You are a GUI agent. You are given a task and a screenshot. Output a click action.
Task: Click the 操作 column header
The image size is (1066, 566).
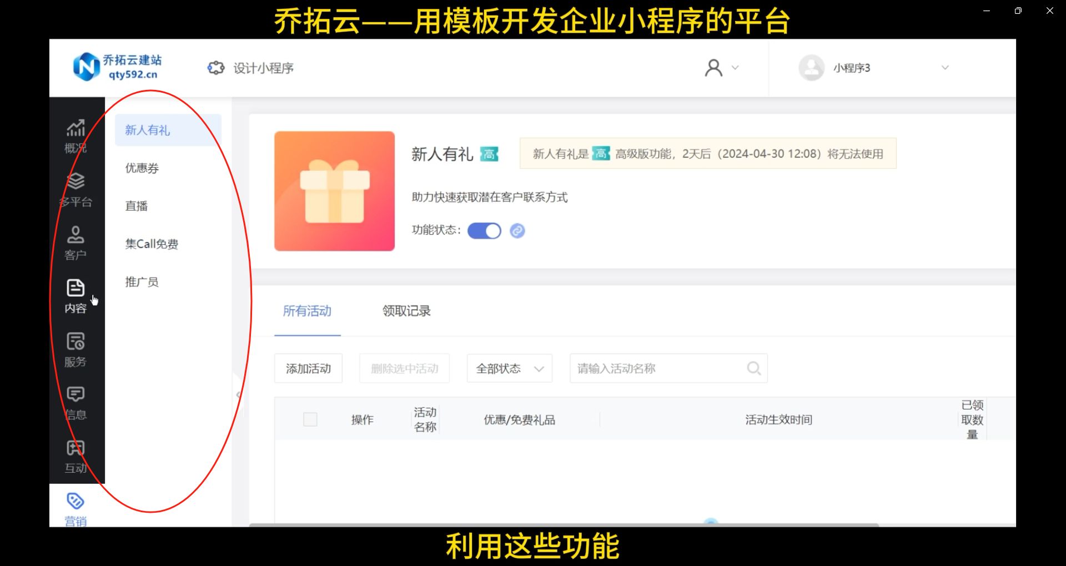point(362,420)
